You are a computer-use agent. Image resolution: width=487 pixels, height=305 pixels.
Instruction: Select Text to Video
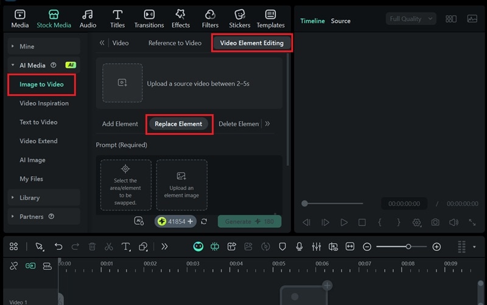point(38,122)
